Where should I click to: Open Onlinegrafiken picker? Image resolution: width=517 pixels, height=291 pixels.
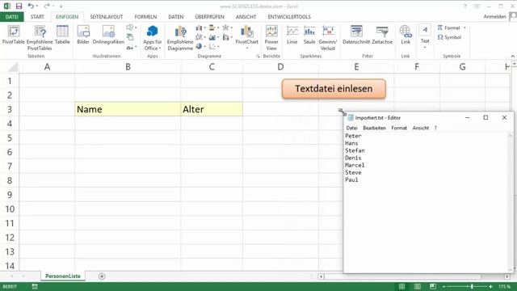click(x=108, y=35)
